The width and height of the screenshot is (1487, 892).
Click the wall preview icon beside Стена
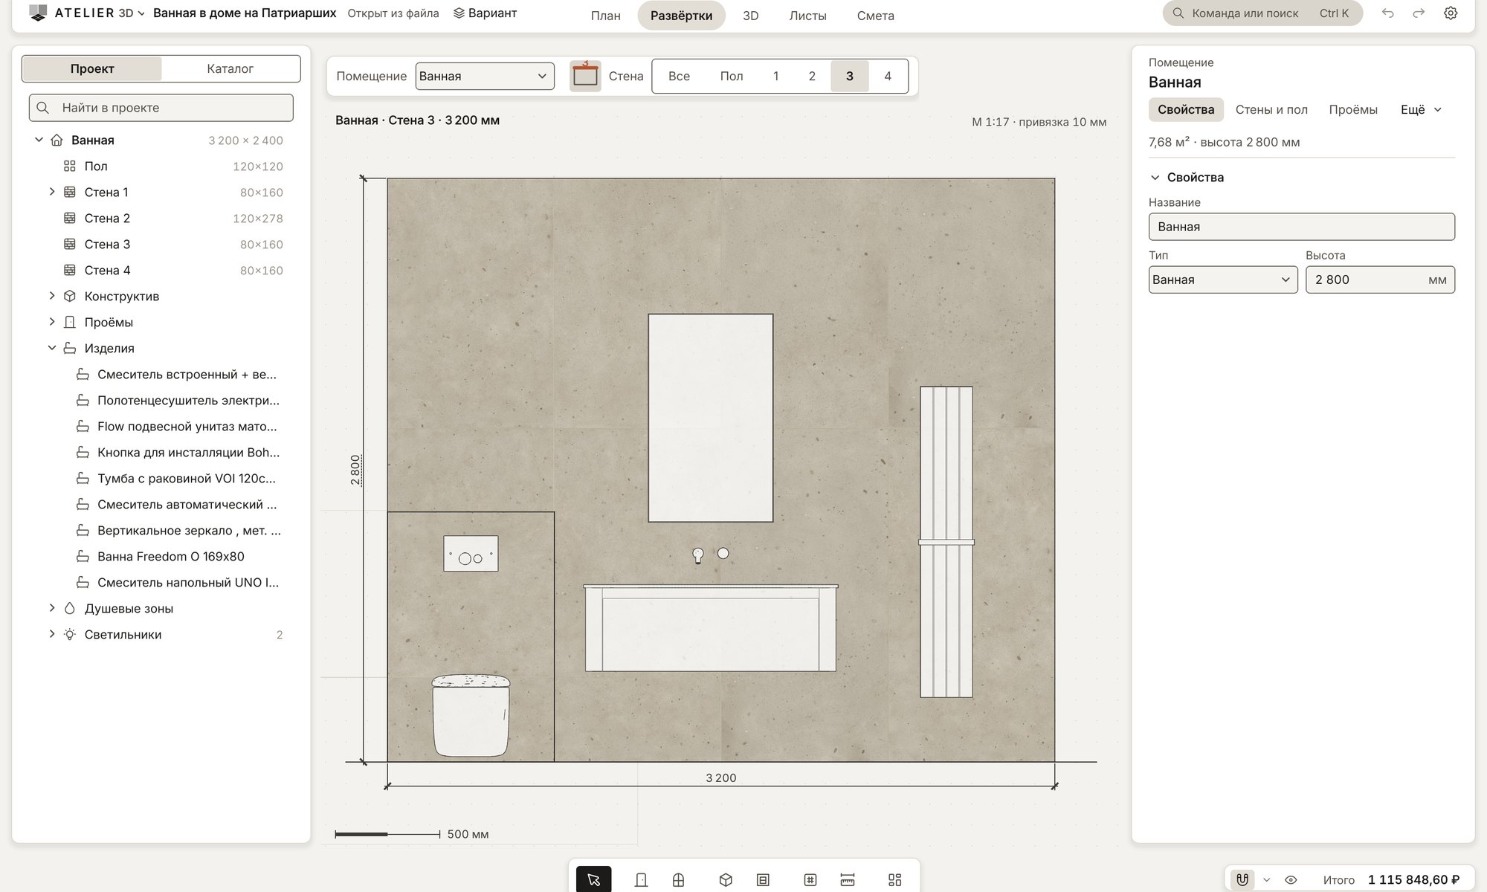click(x=585, y=76)
